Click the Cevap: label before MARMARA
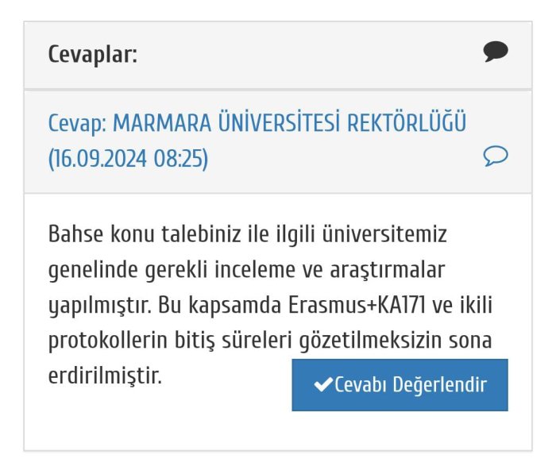The width and height of the screenshot is (556, 470). (x=77, y=124)
